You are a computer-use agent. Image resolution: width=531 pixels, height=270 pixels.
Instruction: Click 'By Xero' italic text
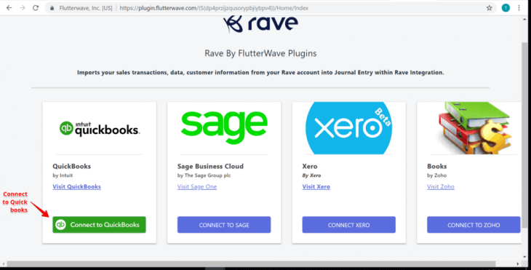click(311, 175)
